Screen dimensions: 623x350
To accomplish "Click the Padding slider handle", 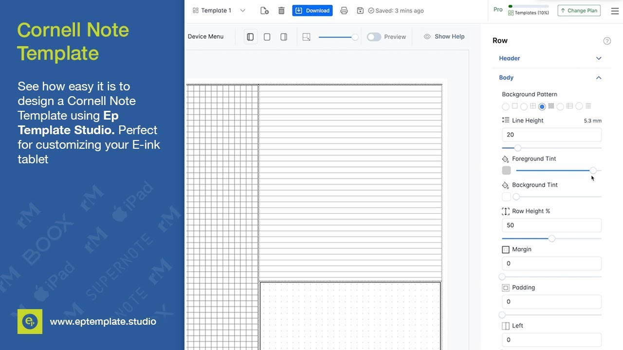I will point(502,315).
